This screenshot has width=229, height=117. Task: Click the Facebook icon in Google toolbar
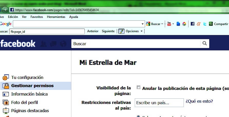tap(193, 24)
